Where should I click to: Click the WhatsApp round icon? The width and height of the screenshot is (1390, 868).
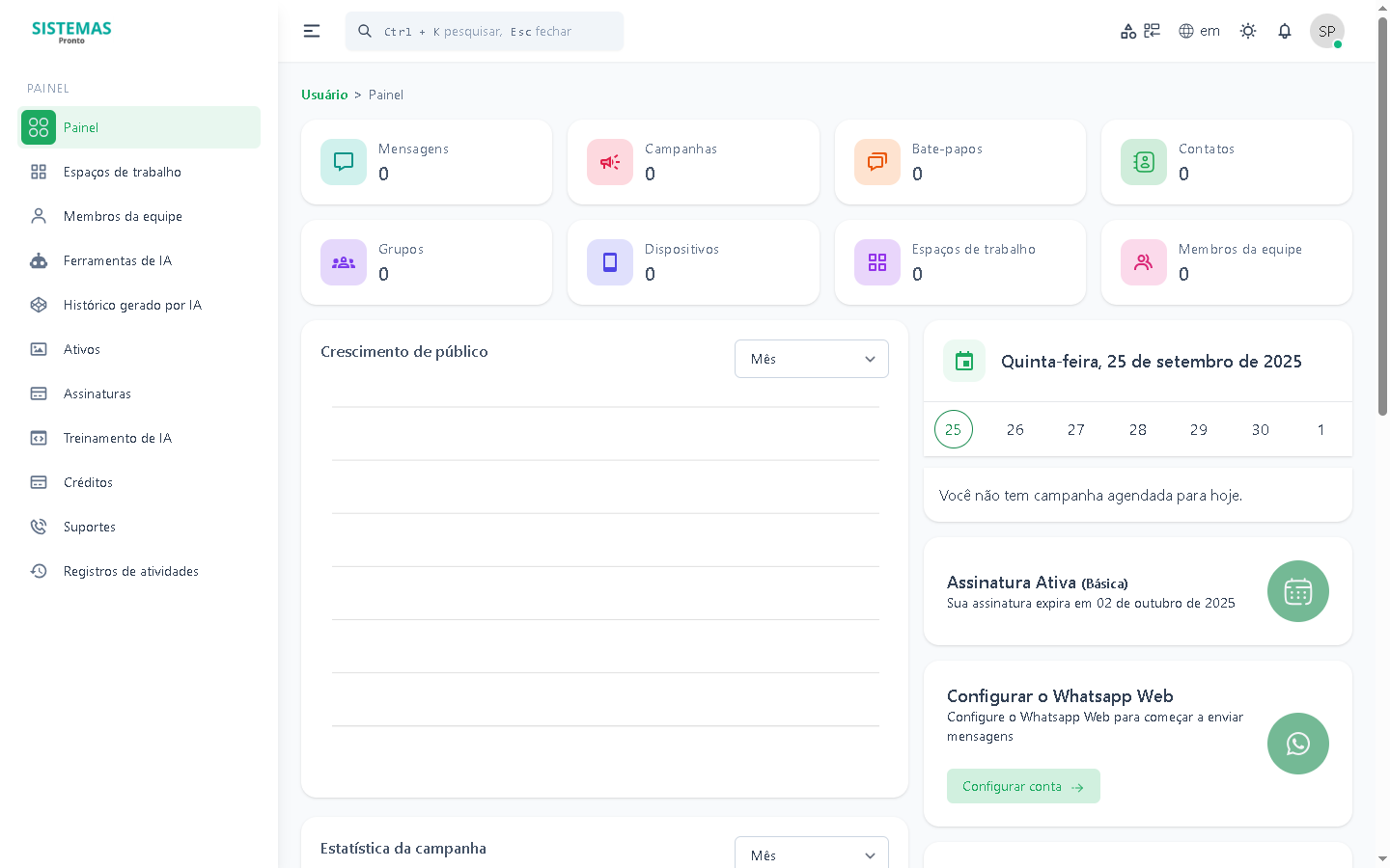click(x=1298, y=744)
